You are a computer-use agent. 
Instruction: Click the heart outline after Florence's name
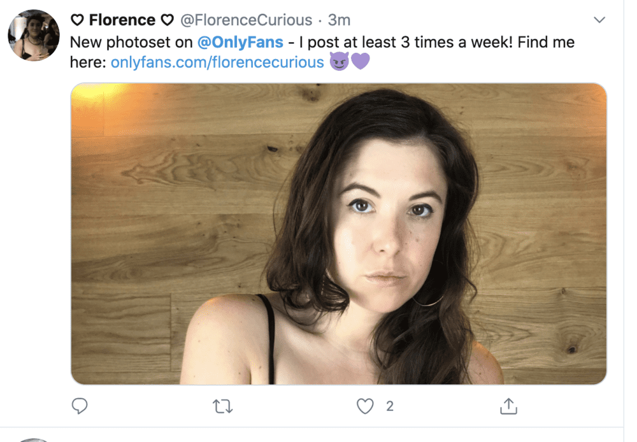168,20
